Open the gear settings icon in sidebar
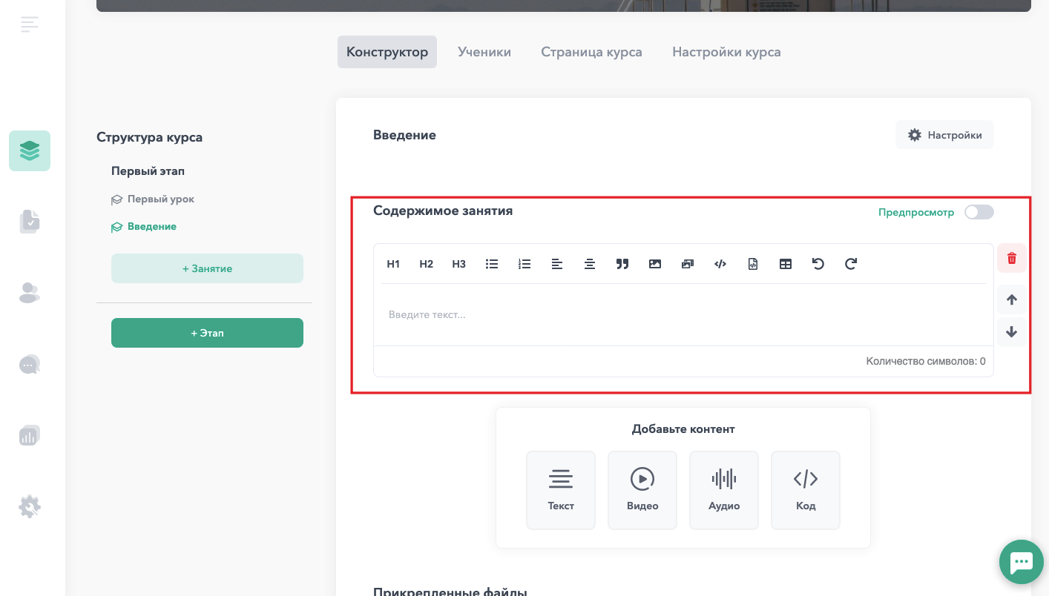The width and height of the screenshot is (1049, 596). pyautogui.click(x=30, y=507)
